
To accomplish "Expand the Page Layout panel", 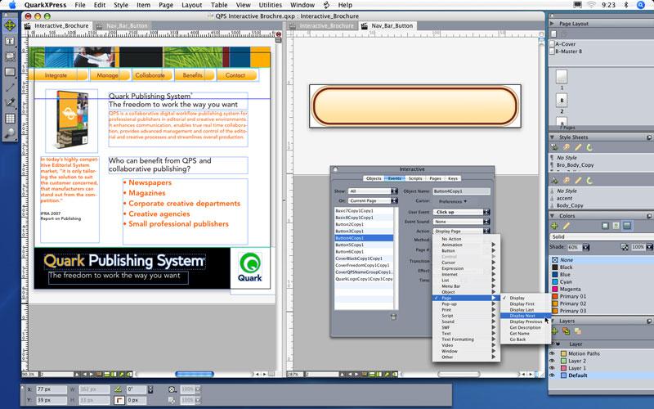I will tap(553, 24).
